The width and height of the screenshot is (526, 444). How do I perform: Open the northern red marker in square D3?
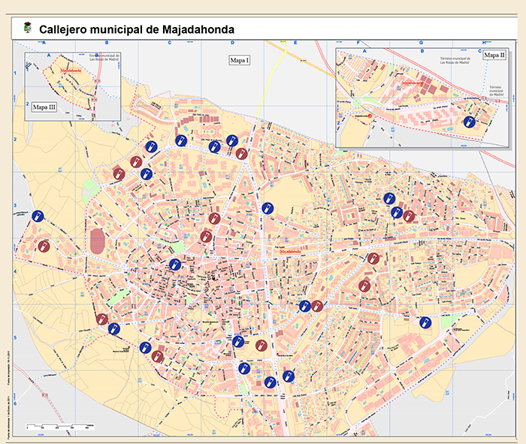pyautogui.click(x=214, y=219)
